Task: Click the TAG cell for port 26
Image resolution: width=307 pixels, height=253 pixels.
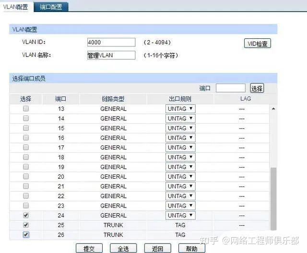Action: pyautogui.click(x=180, y=235)
